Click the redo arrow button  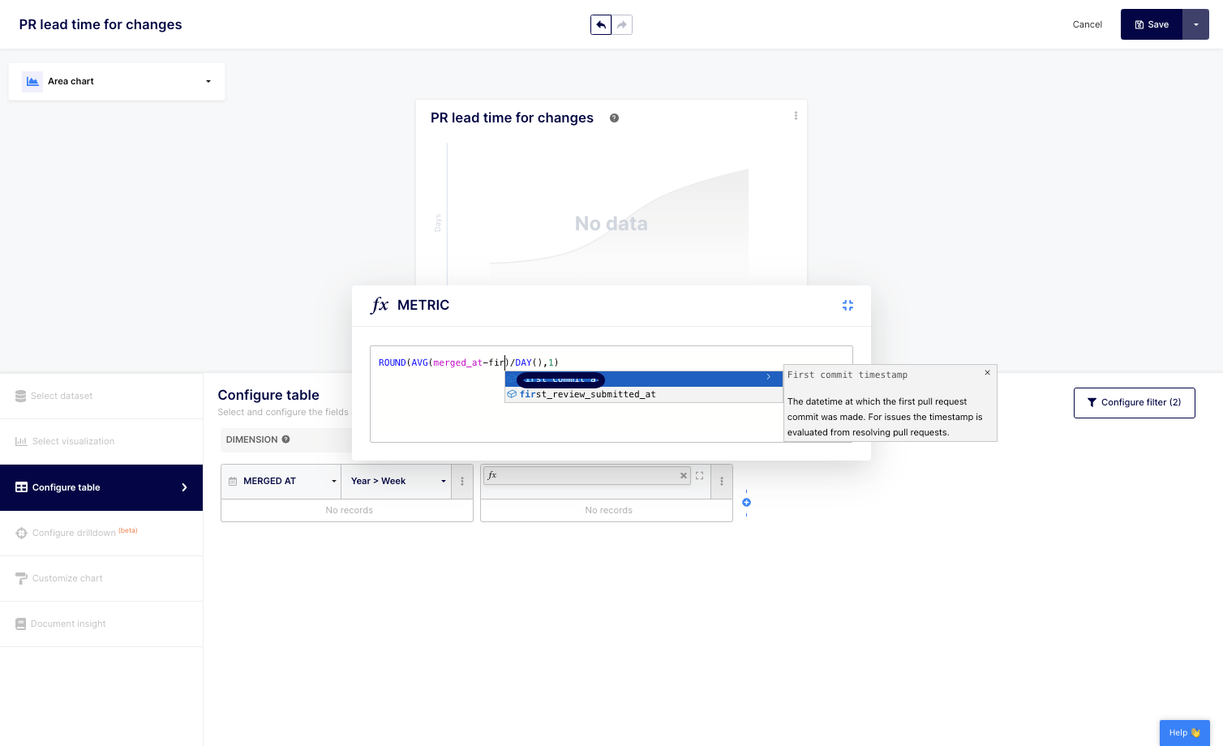[x=622, y=25]
